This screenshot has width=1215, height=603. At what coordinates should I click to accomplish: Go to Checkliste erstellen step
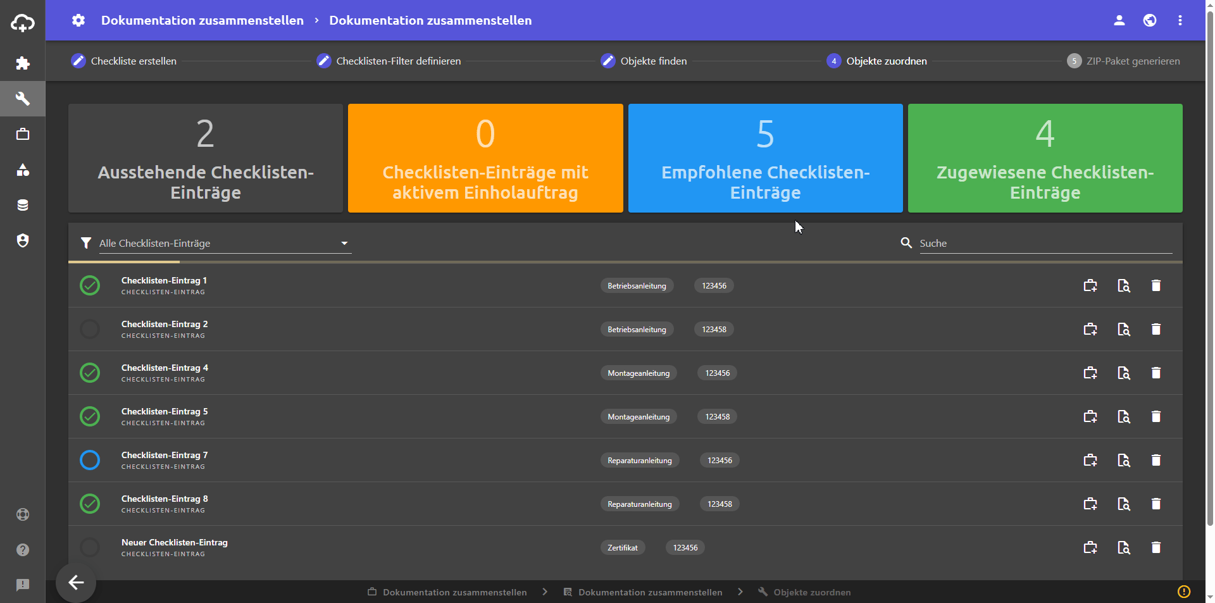tap(124, 61)
